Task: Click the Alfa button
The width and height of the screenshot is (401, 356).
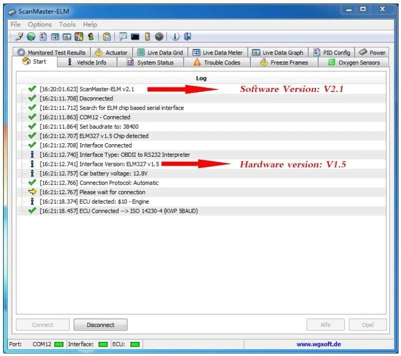Action: point(325,325)
